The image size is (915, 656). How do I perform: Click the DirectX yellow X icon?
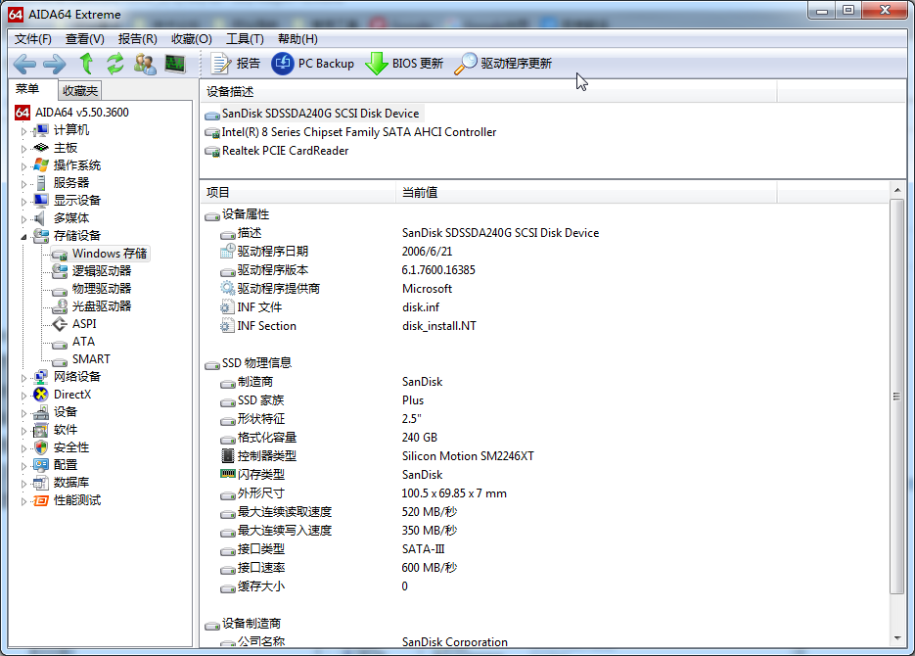click(x=41, y=395)
